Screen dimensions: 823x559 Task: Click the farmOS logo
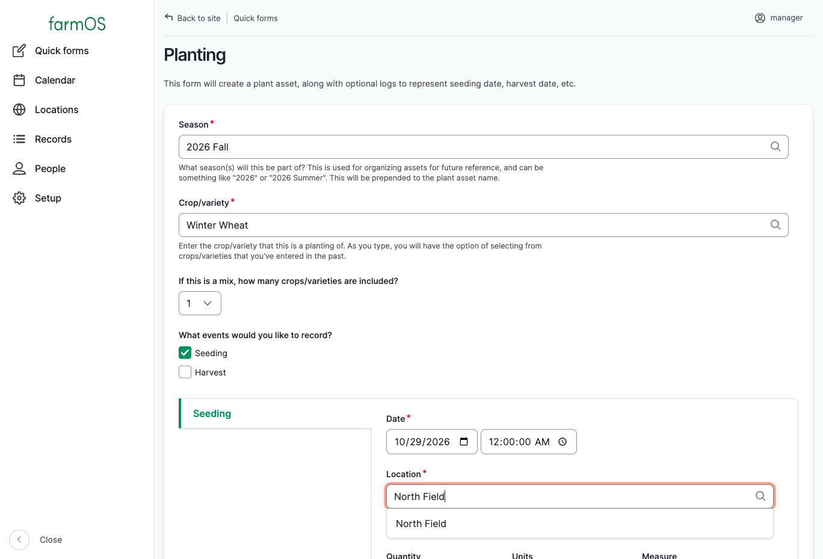[77, 23]
